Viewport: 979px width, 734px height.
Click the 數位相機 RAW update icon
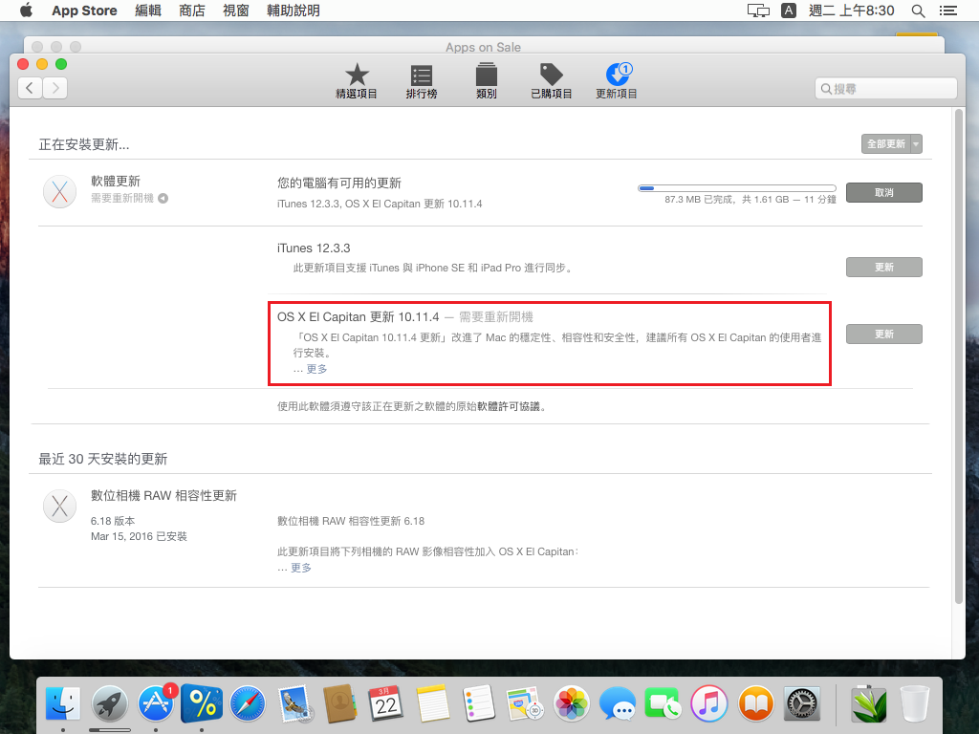pos(60,506)
